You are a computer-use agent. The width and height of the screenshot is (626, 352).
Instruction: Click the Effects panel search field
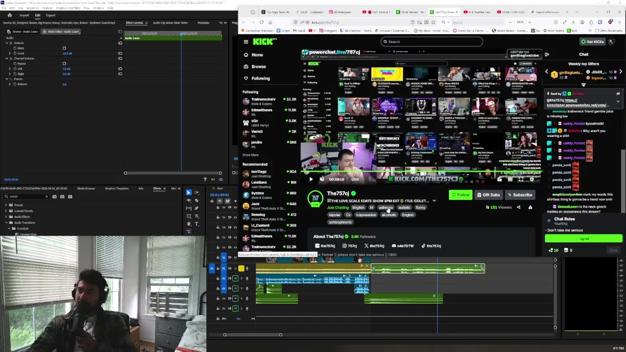(x=25, y=197)
